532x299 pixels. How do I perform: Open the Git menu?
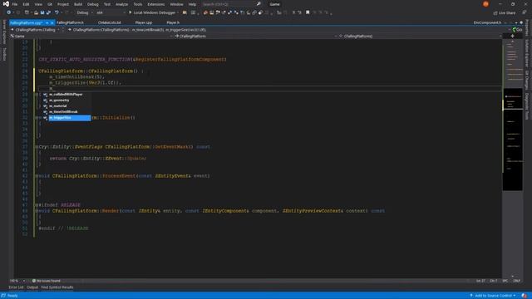pos(50,4)
